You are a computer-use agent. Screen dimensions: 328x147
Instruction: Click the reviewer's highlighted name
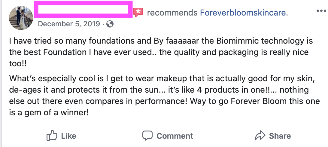[83, 10]
